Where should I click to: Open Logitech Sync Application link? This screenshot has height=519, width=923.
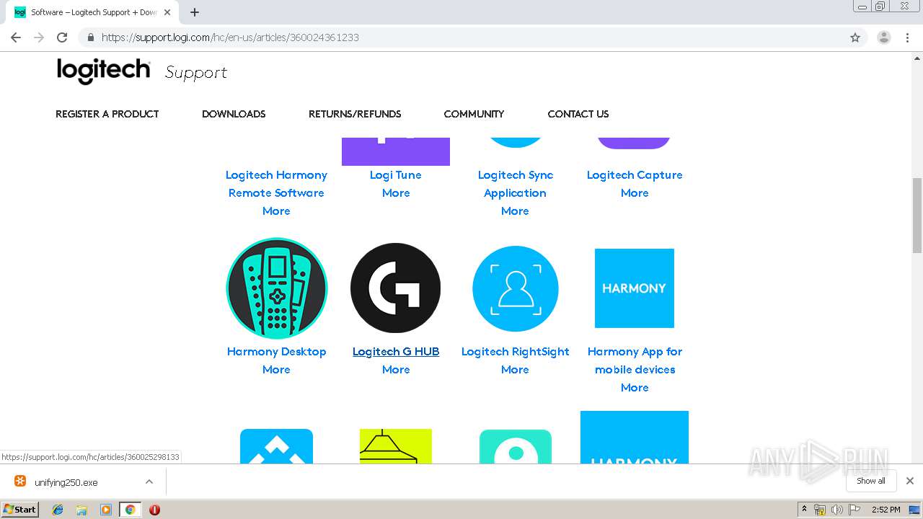tap(515, 184)
